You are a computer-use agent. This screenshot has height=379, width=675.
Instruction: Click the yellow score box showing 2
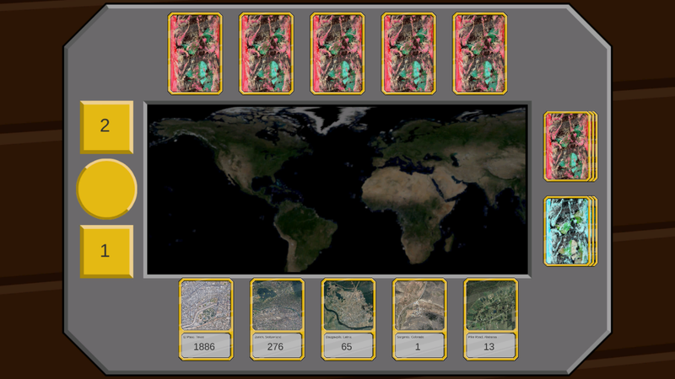[x=106, y=126]
